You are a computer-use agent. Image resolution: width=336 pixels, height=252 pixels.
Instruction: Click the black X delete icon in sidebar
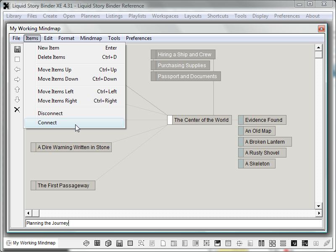(x=17, y=110)
